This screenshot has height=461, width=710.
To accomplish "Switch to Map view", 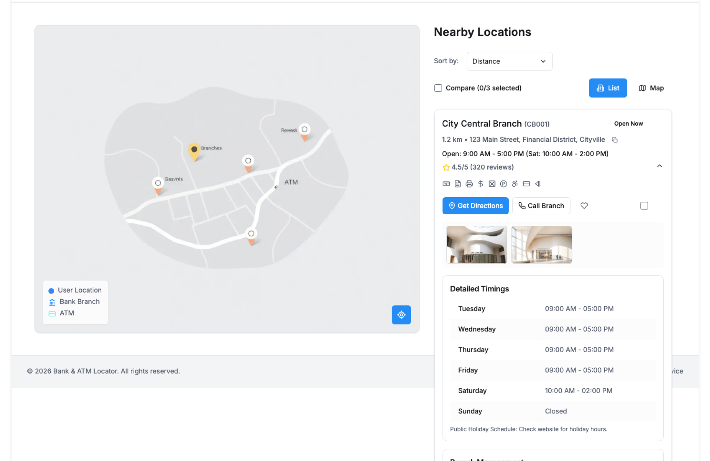I will pyautogui.click(x=651, y=88).
